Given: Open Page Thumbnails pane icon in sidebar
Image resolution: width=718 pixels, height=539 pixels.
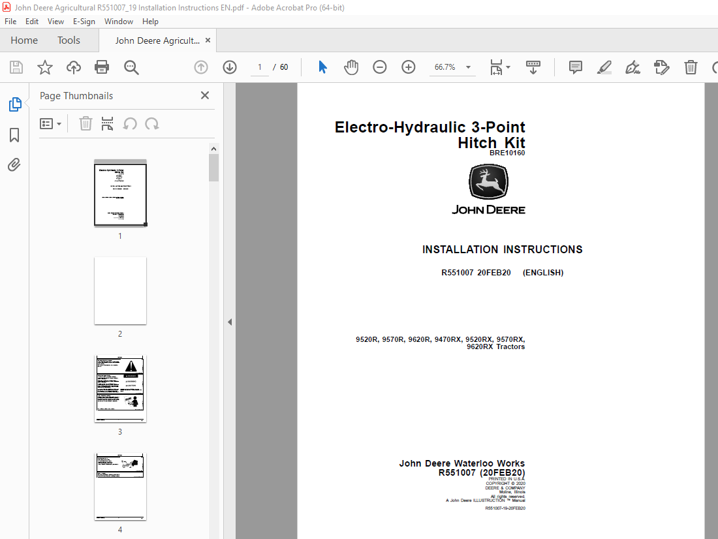Looking at the screenshot, I should click(x=14, y=104).
